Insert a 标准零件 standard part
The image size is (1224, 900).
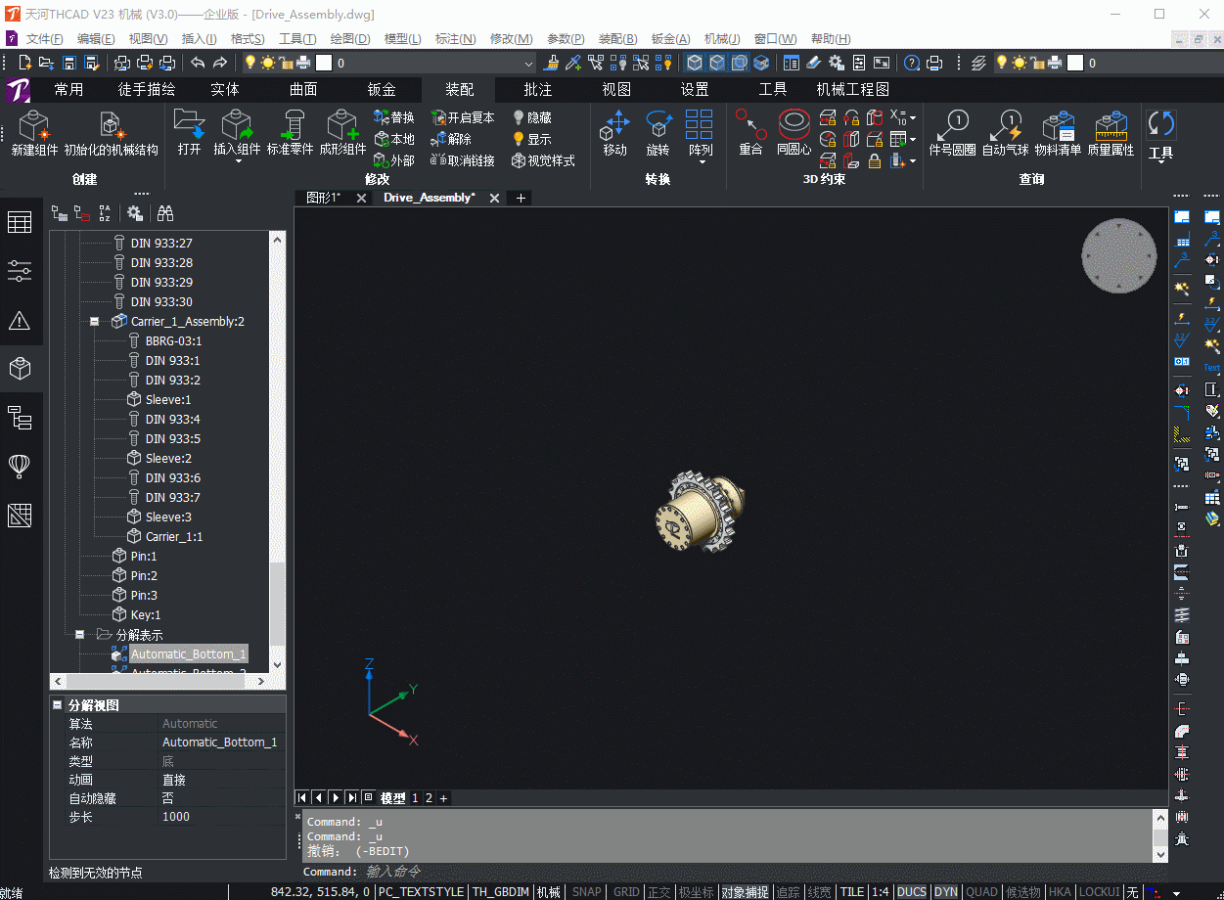290,134
